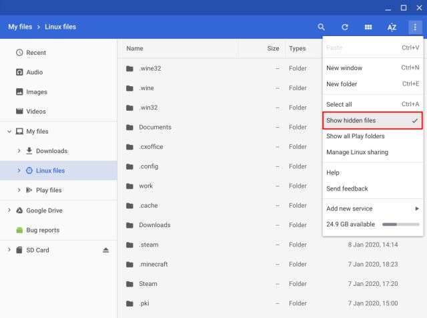Viewport: 427px width, 318px height.
Task: Click the Audio icon in sidebar
Action: point(19,72)
